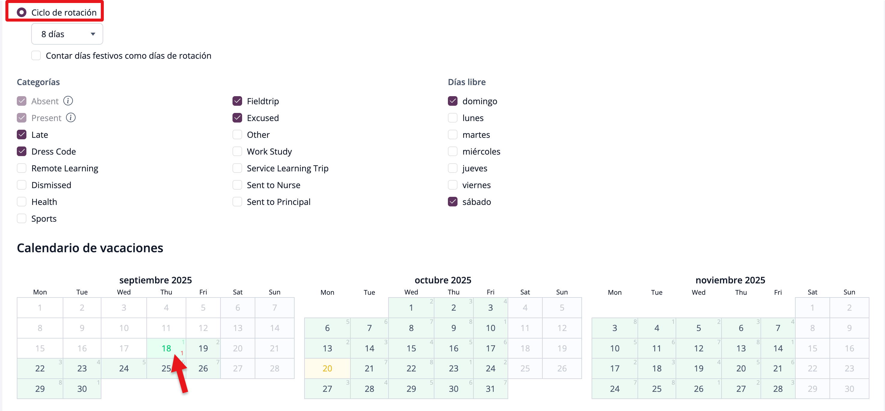Uncheck domingo as a free day
The height and width of the screenshot is (411, 885).
tap(452, 101)
